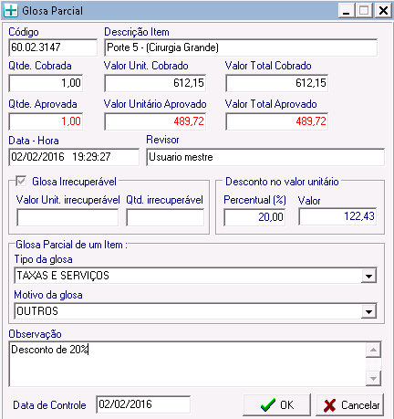Click the Percentual (%) discount field

(254, 217)
